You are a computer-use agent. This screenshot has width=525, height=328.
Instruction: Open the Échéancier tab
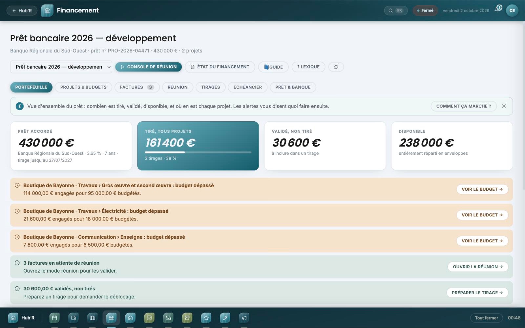[248, 87]
